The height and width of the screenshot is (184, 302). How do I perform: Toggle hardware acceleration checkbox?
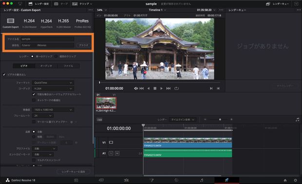34,94
